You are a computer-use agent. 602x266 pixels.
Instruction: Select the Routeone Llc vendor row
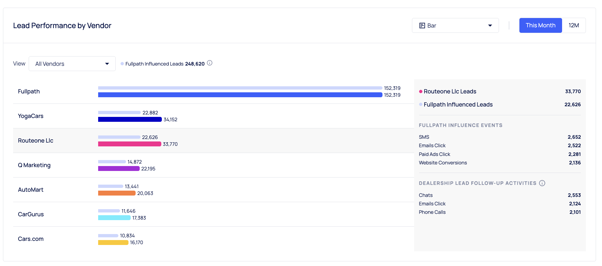36,140
